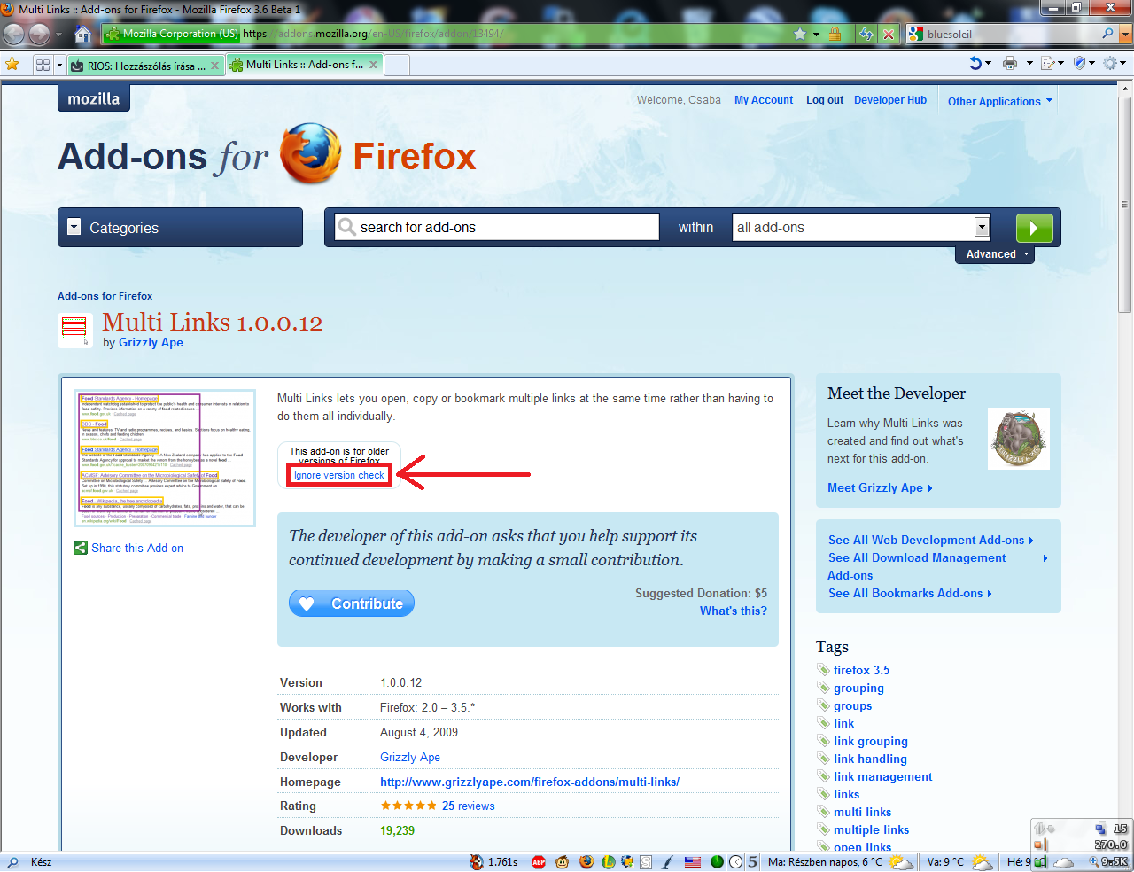Viewport: 1134px width, 872px height.
Task: Click the 'search for add-ons' input field
Action: 497,227
